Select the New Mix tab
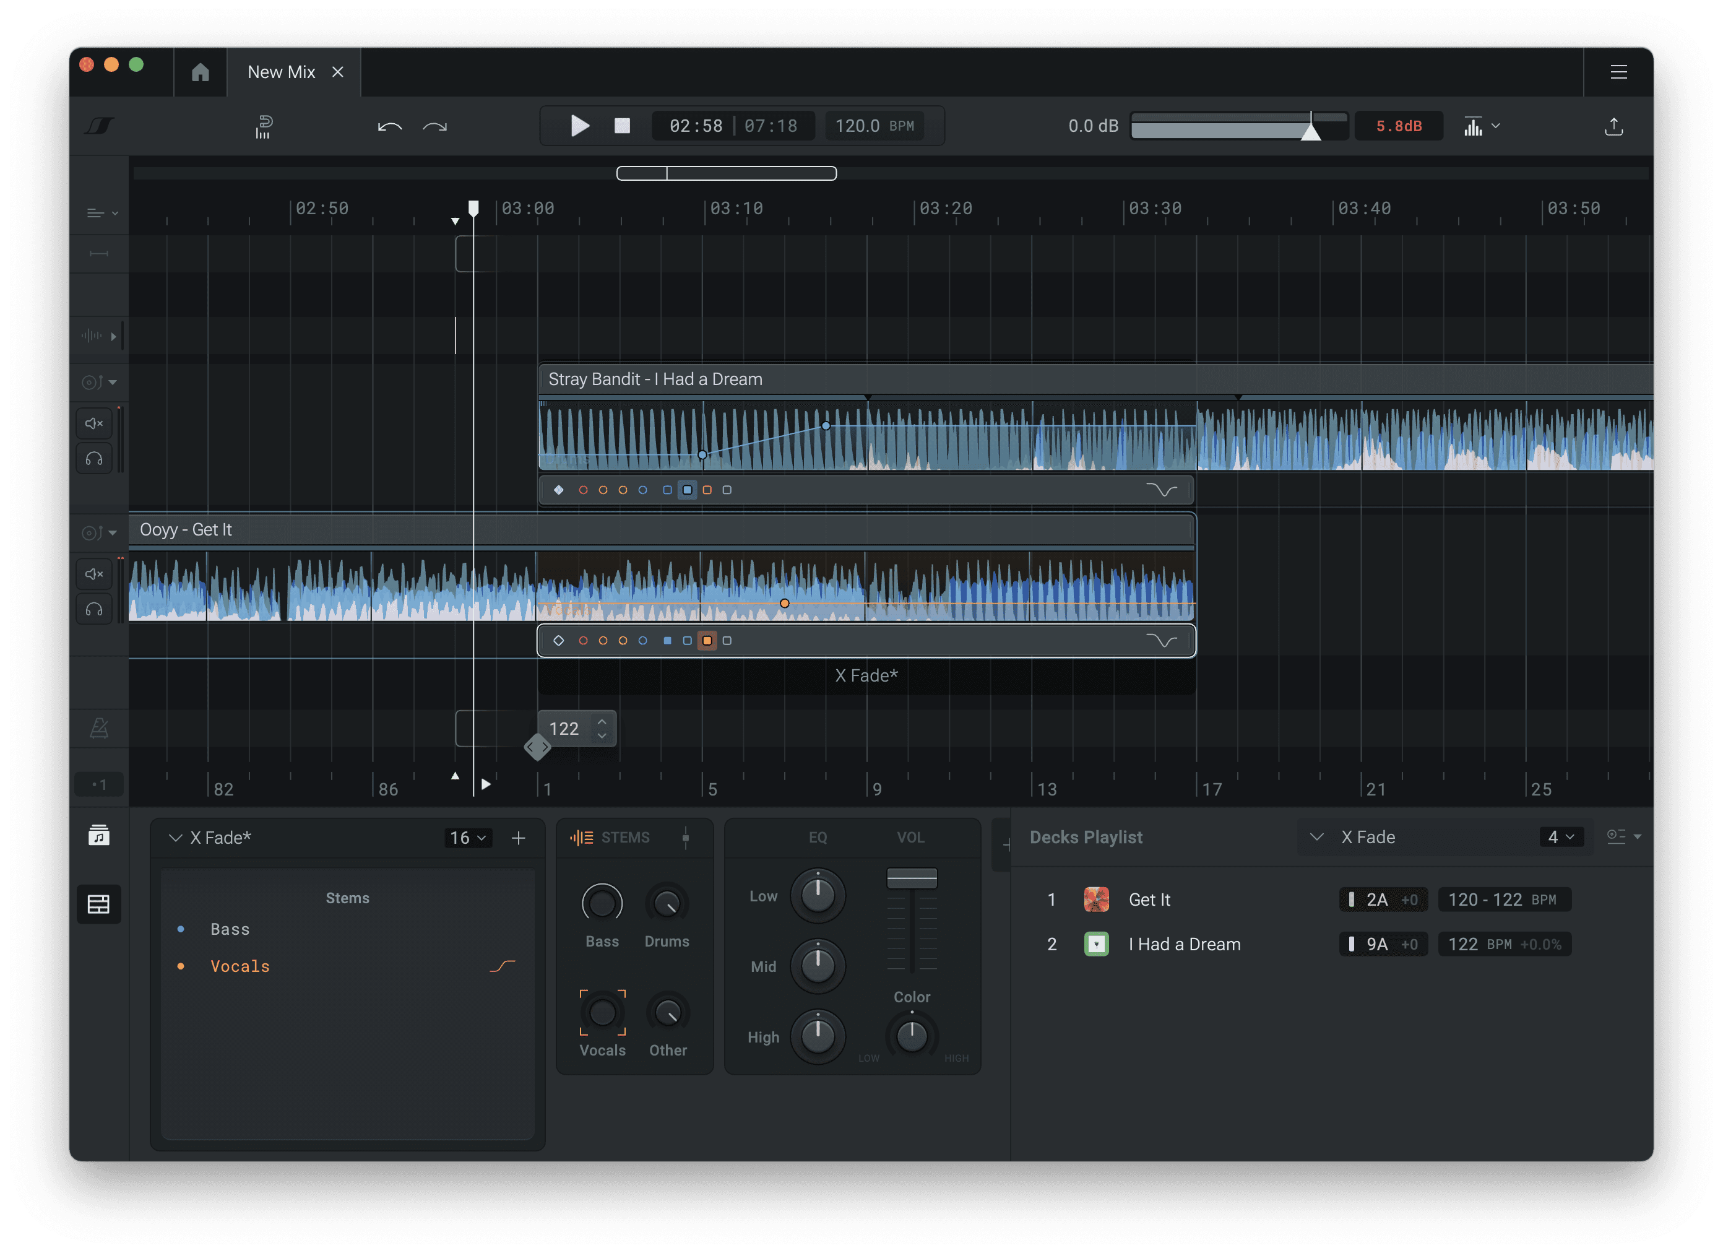Screen dimensions: 1723x1253 click(281, 72)
